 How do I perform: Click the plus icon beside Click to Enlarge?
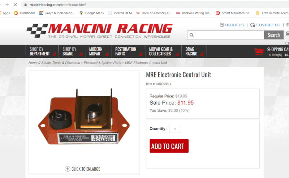[67, 169]
